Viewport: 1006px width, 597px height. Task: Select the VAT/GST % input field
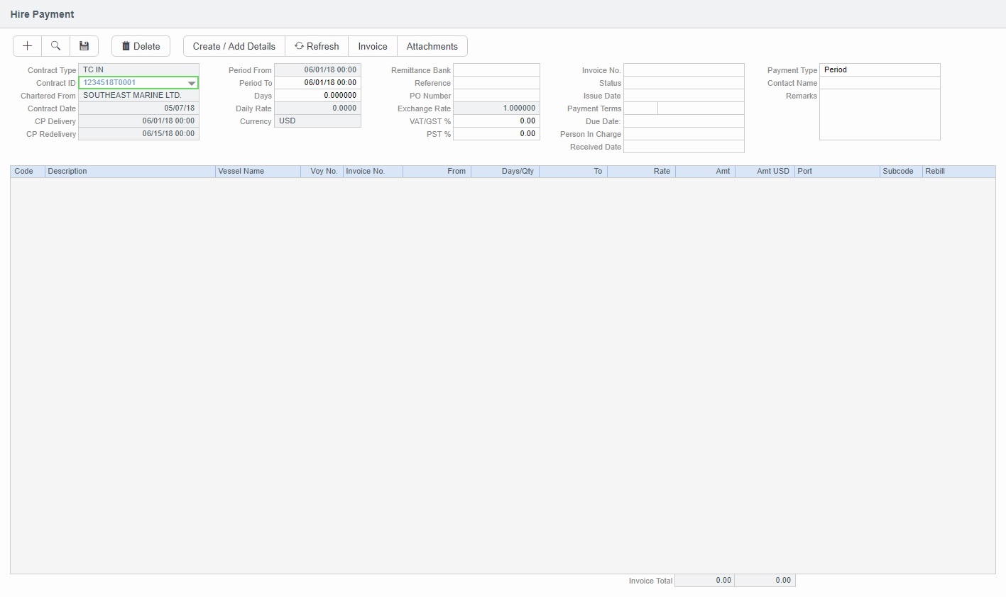tap(496, 121)
